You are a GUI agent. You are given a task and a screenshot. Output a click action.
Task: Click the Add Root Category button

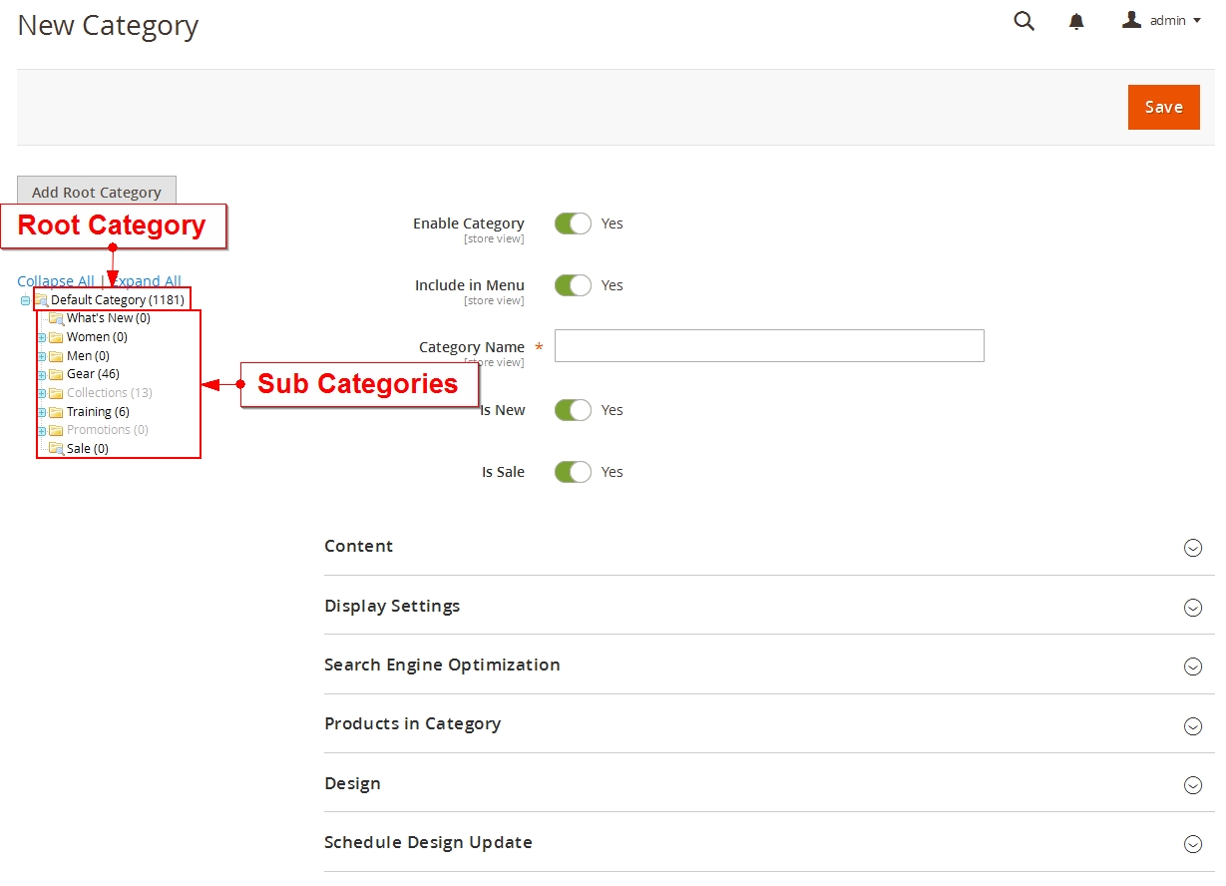point(96,192)
